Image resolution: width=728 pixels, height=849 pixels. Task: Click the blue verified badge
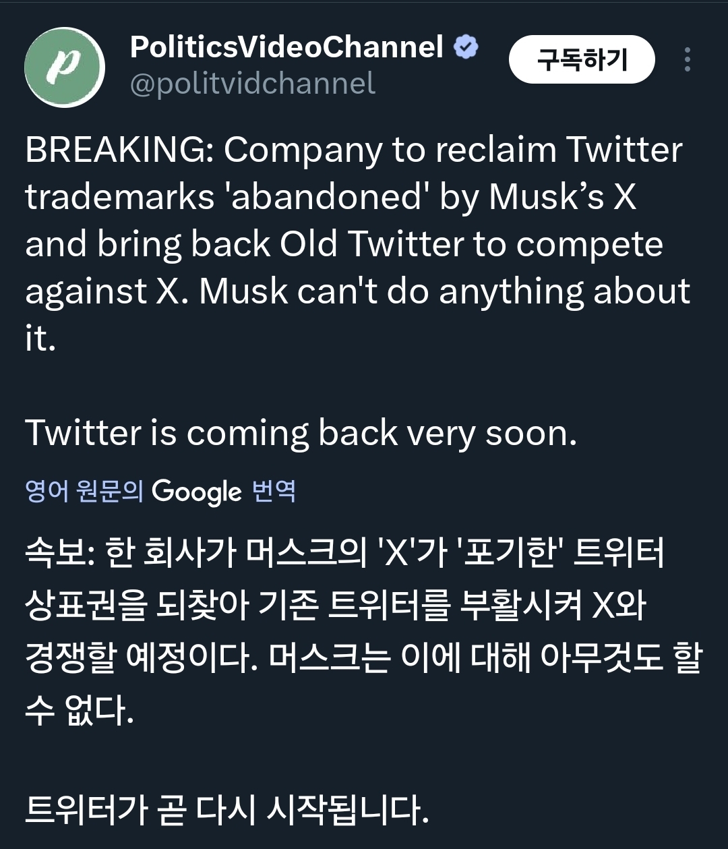[466, 47]
